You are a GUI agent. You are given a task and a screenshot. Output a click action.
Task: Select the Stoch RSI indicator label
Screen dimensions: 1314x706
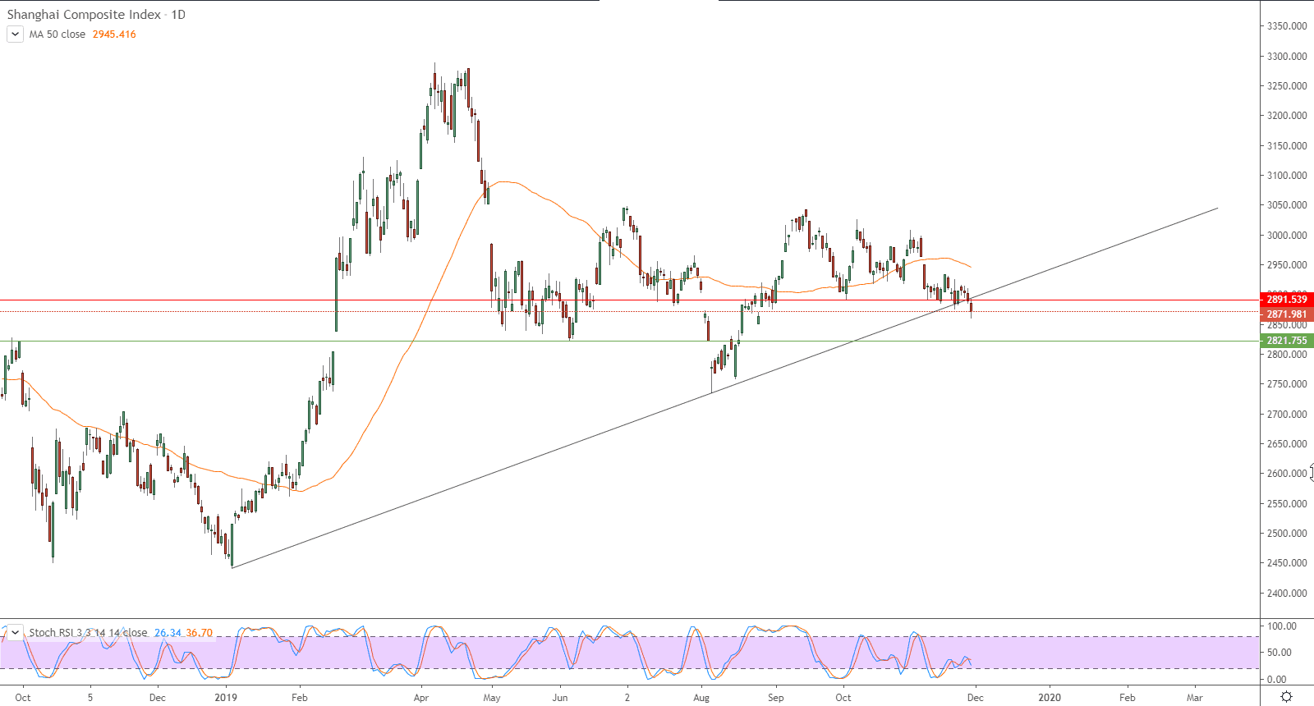[89, 633]
